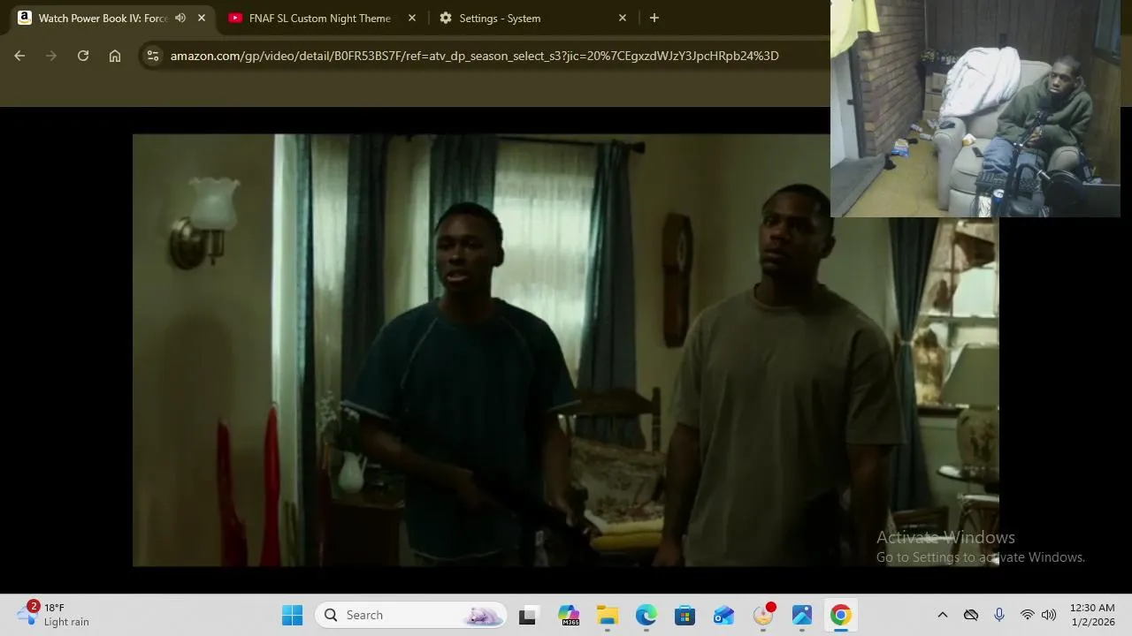This screenshot has width=1132, height=636.
Task: Open Microsoft Edge from taskbar
Action: coord(646,615)
